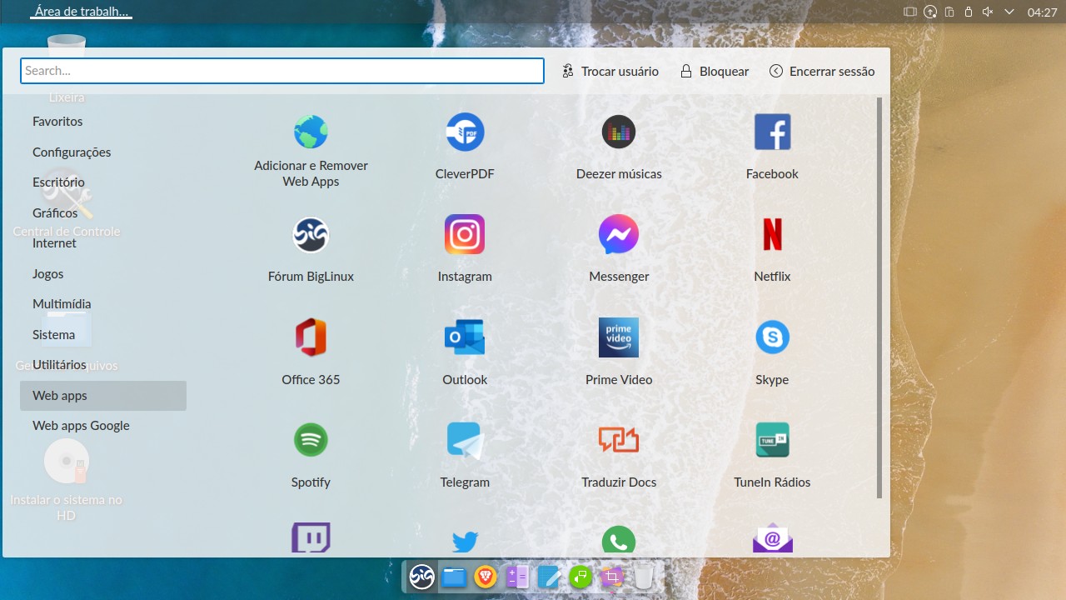Launch the Instagram web app
This screenshot has height=600, width=1066.
(464, 246)
